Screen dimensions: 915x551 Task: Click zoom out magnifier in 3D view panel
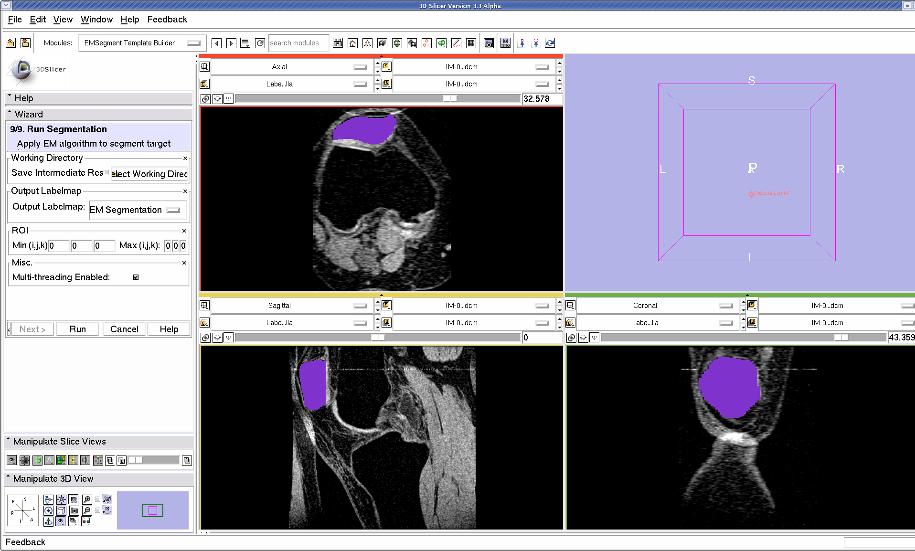pos(87,510)
